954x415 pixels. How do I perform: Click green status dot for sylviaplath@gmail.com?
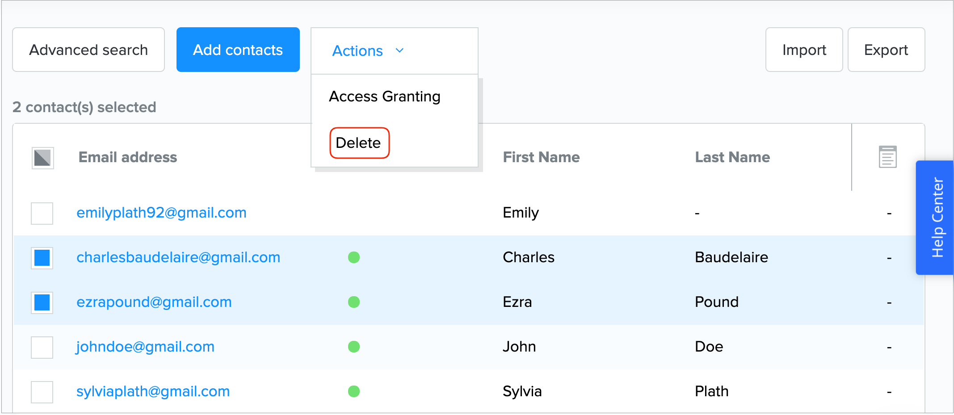(x=354, y=391)
